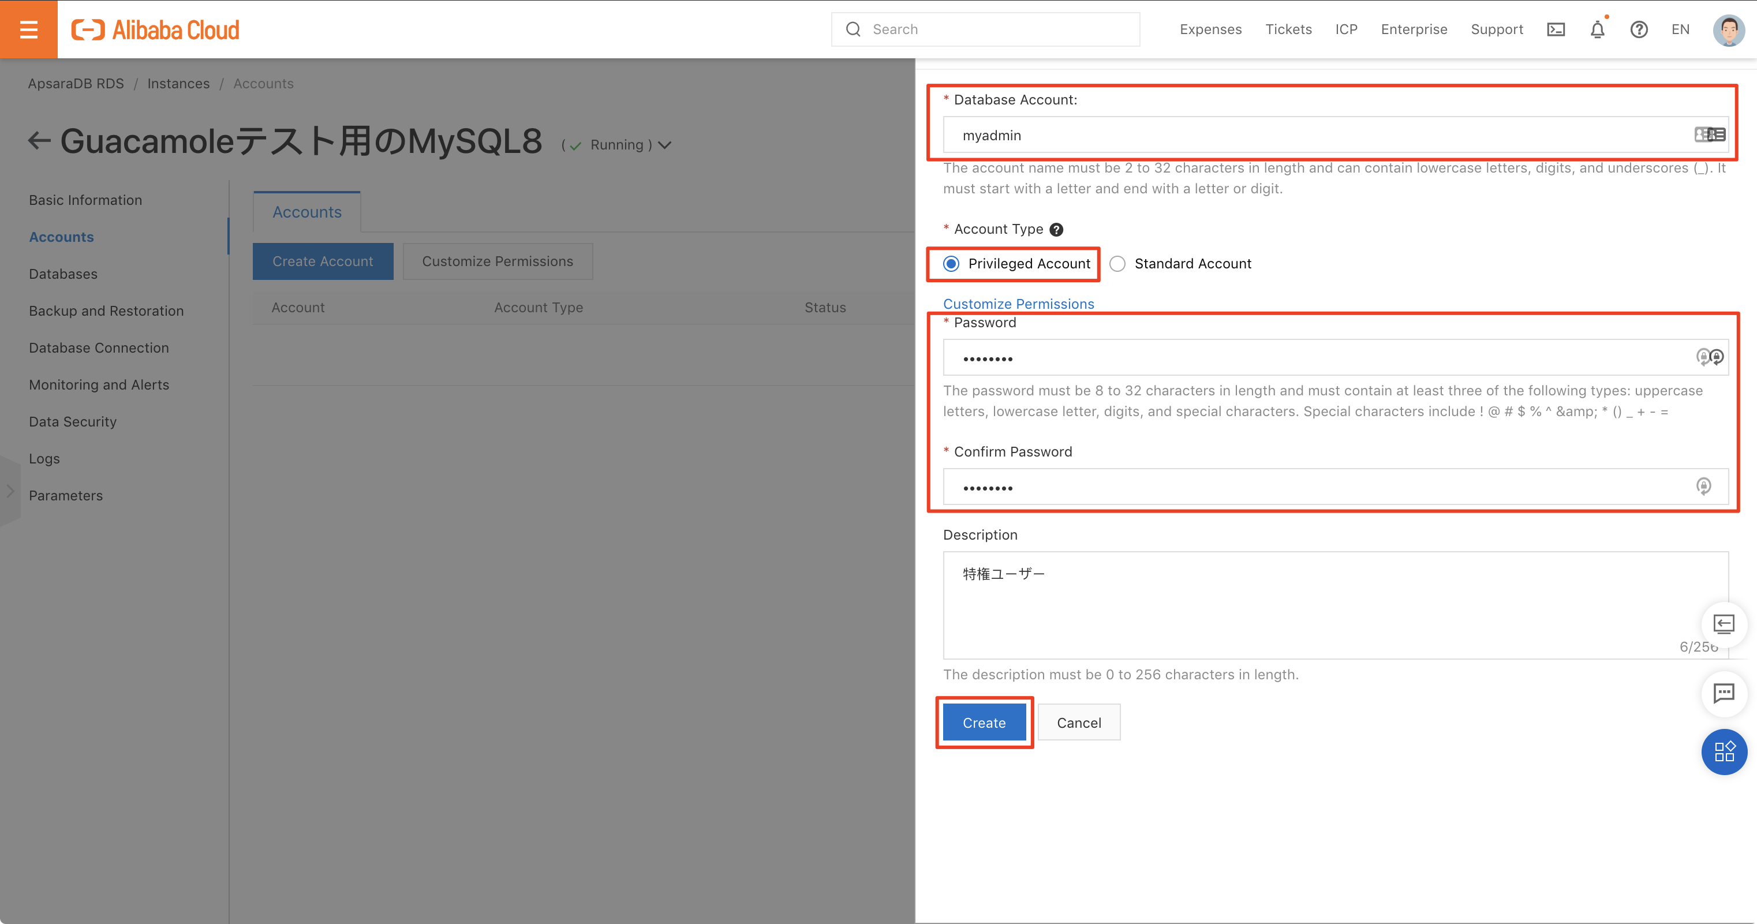
Task: Click the back arrow beside the instance name
Action: click(x=39, y=140)
